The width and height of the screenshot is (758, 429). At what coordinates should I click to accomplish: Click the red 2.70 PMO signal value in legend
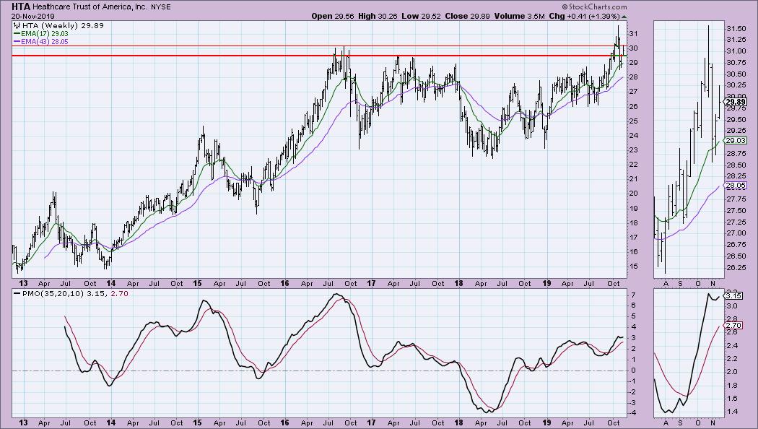click(x=119, y=293)
